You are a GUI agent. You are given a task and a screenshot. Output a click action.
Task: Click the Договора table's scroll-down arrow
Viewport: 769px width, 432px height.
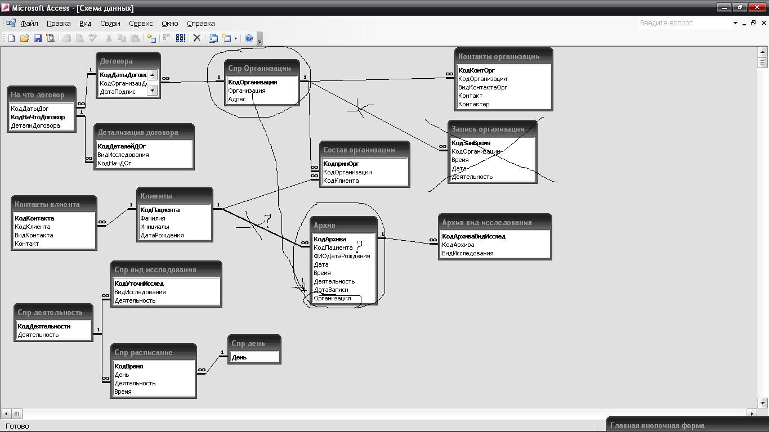point(152,91)
